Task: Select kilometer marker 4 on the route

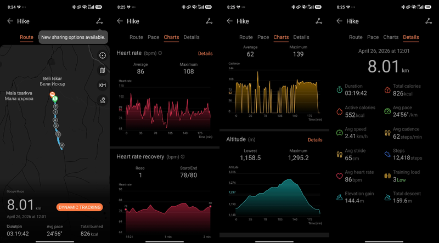Action: click(62, 145)
